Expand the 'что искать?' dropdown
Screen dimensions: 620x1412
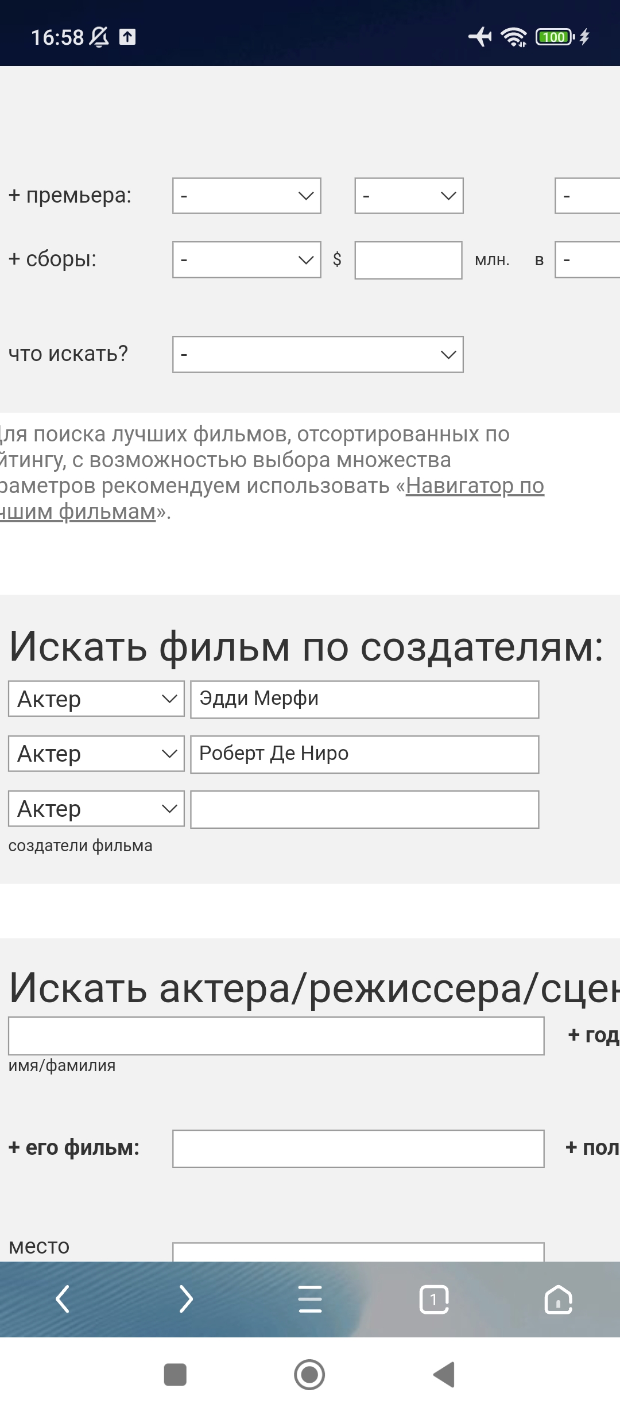pyautogui.click(x=318, y=354)
